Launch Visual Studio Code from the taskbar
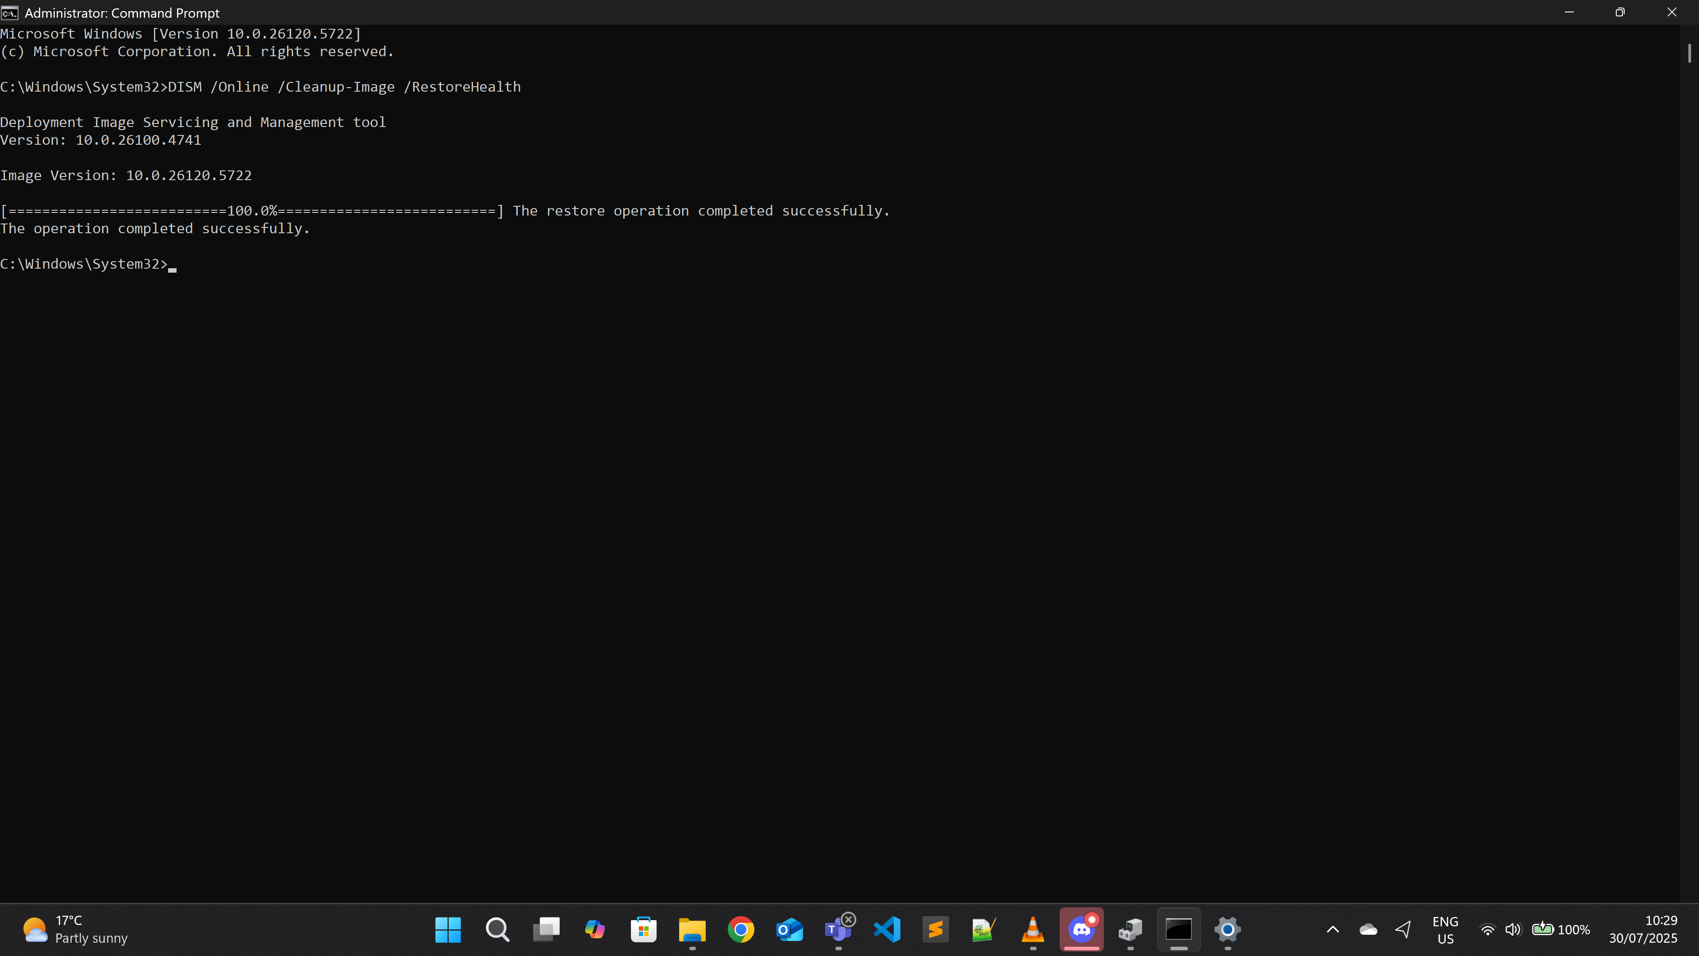This screenshot has height=956, width=1699. 887,929
